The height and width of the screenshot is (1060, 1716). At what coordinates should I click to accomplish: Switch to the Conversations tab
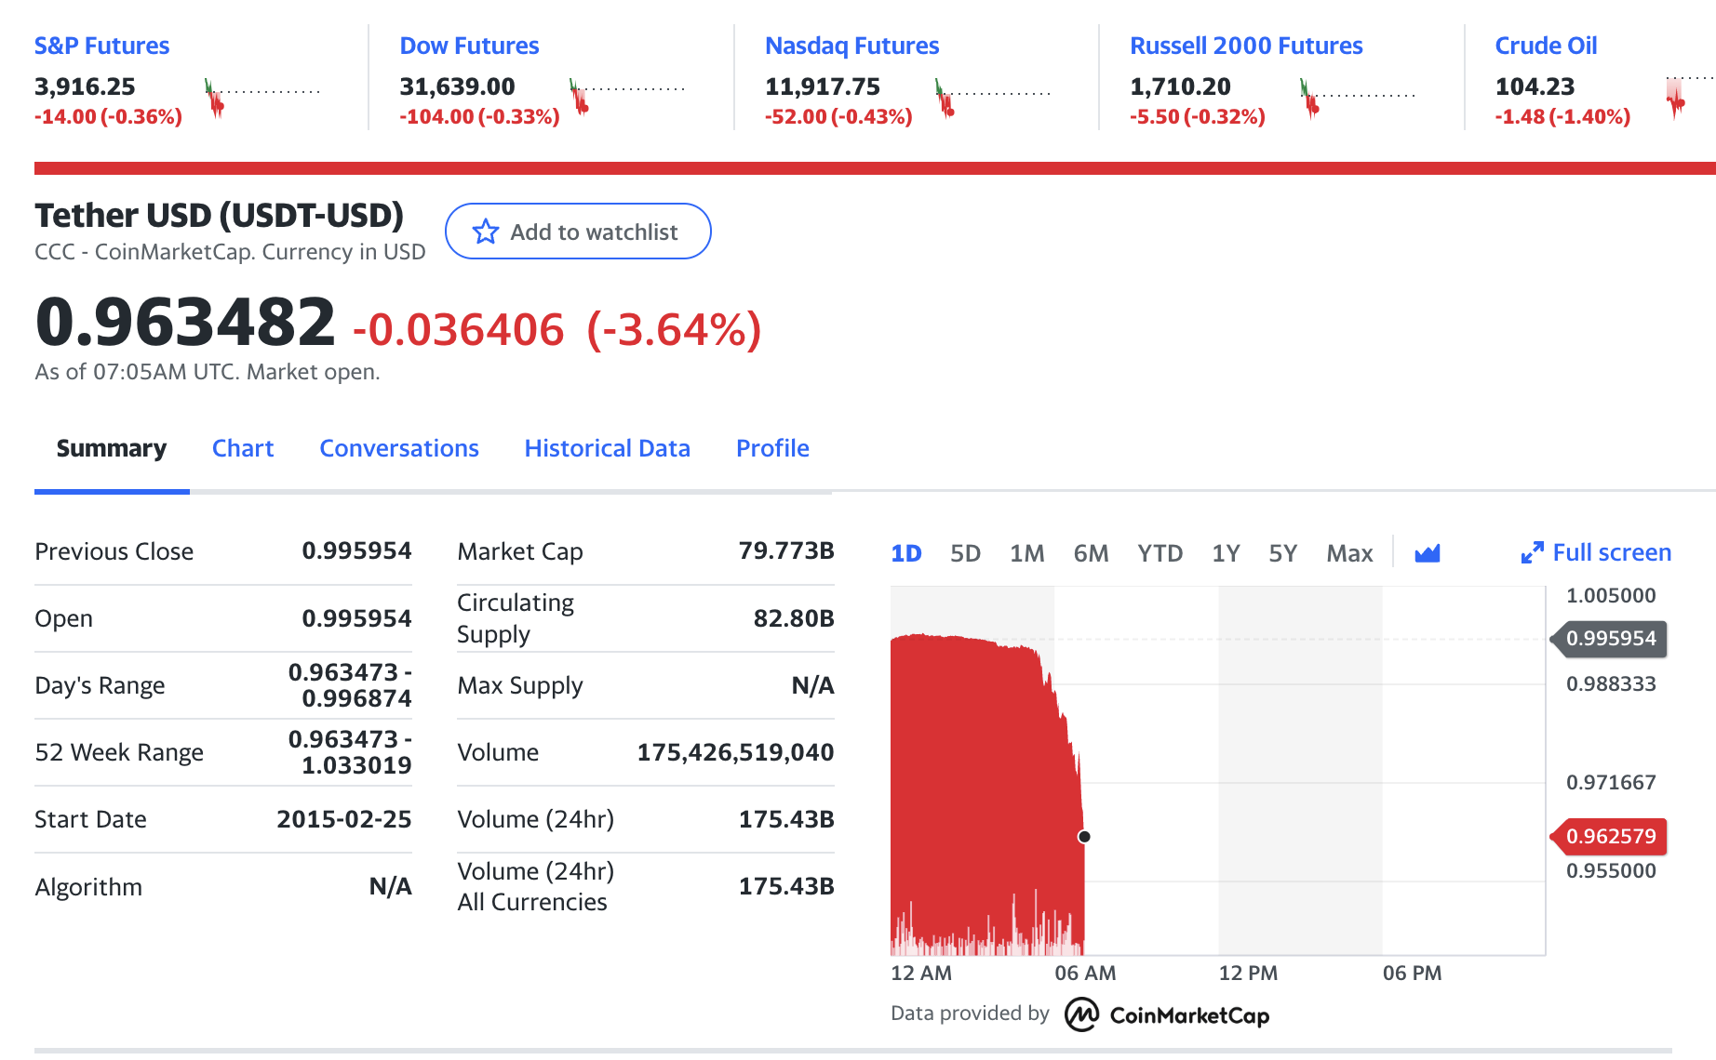click(399, 448)
